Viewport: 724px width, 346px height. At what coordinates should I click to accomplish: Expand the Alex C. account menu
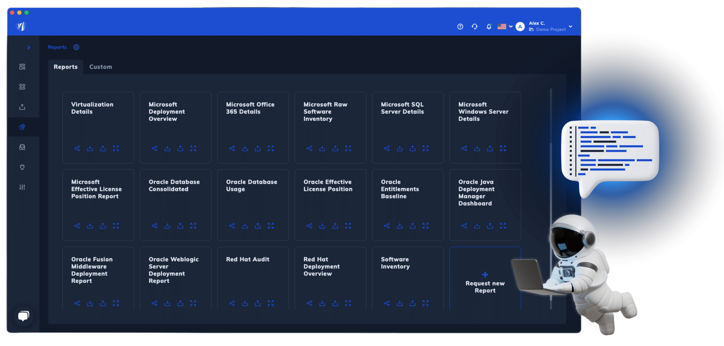(x=570, y=27)
